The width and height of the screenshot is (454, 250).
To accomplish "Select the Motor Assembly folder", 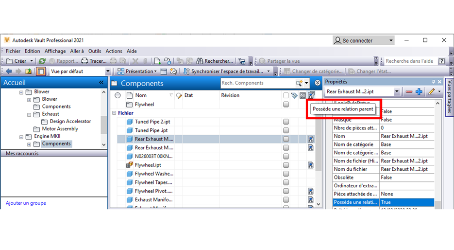I will tap(60, 129).
